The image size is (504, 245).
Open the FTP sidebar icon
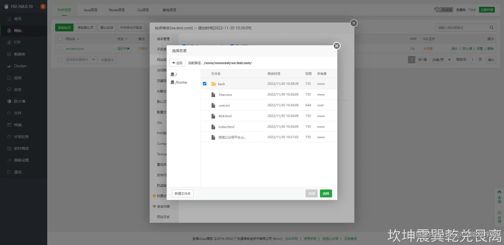[9, 42]
